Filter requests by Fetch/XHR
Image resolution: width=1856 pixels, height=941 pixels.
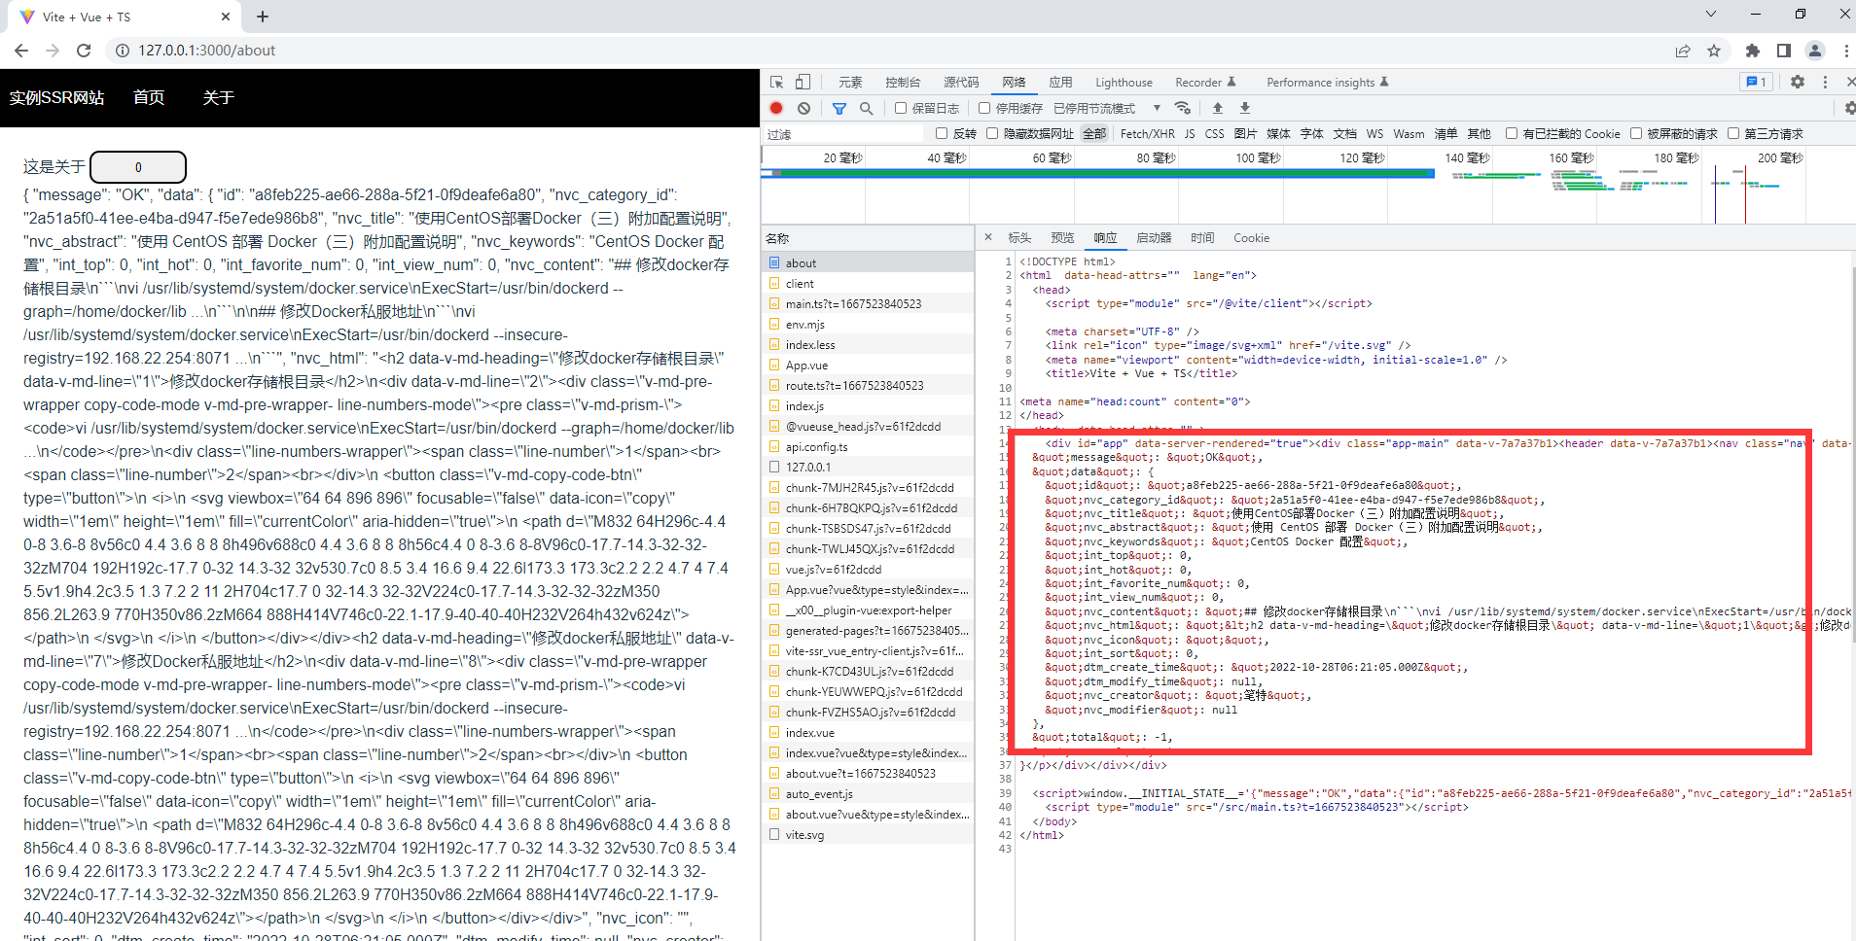coord(1147,133)
